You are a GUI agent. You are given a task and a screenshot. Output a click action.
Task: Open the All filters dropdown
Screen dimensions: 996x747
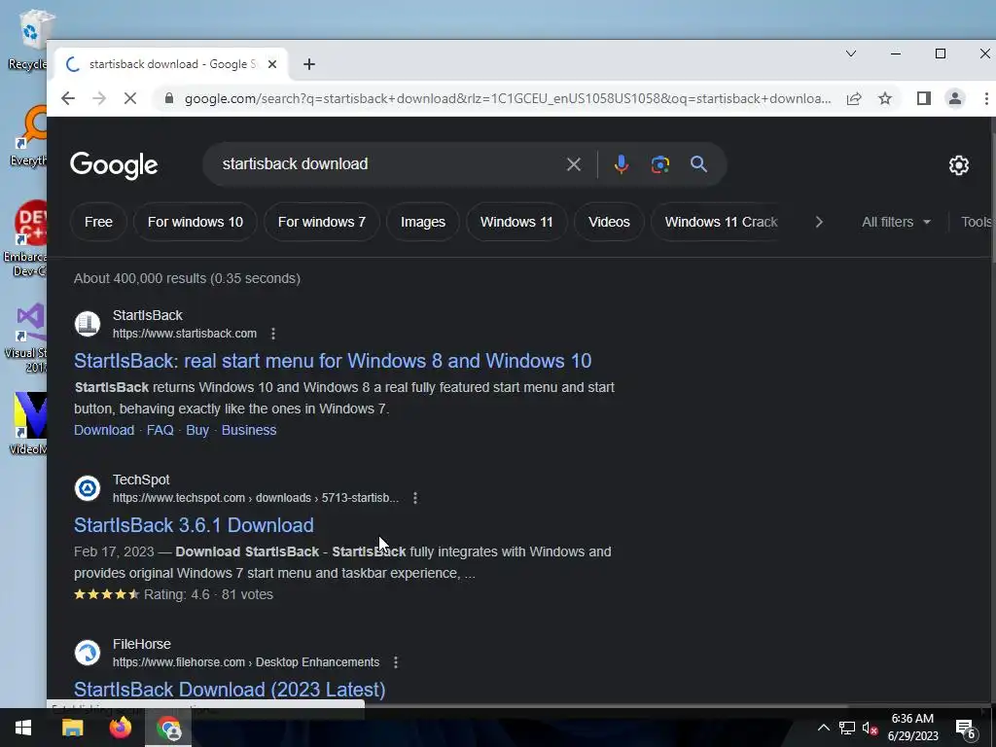click(896, 222)
